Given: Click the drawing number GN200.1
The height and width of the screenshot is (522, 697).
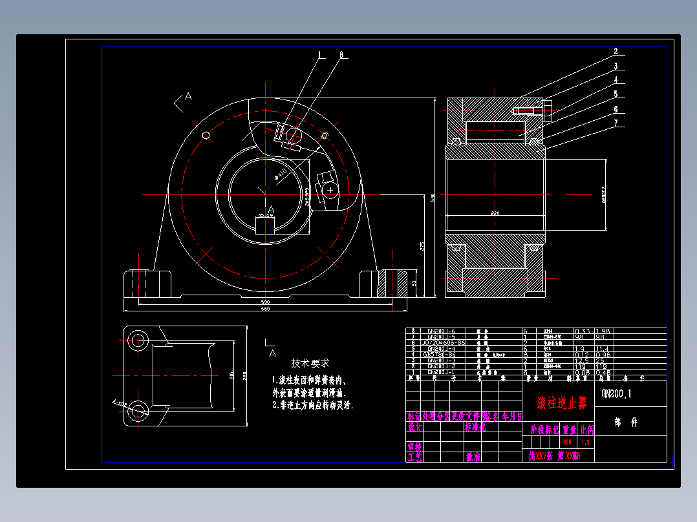Looking at the screenshot, I should click(x=617, y=393).
